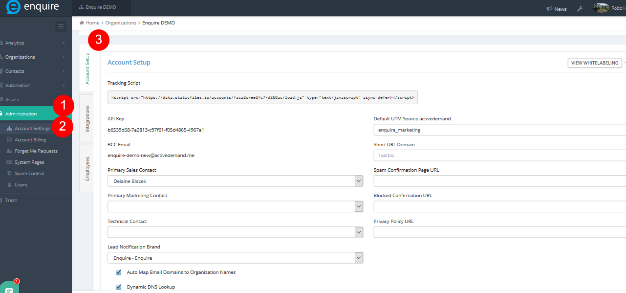Viewport: 626px width, 293px height.
Task: Click the Account Setup heading
Action: click(129, 63)
